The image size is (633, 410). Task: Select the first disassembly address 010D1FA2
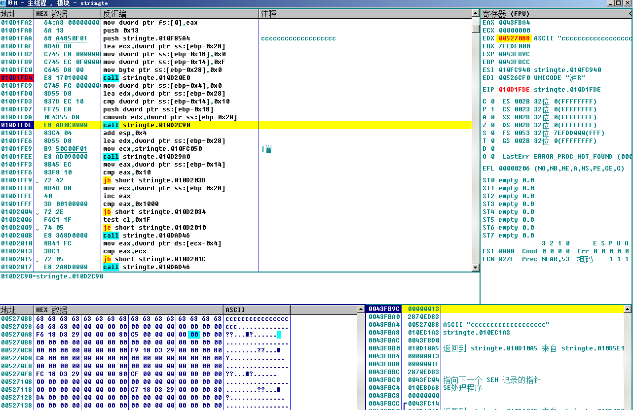[17, 23]
